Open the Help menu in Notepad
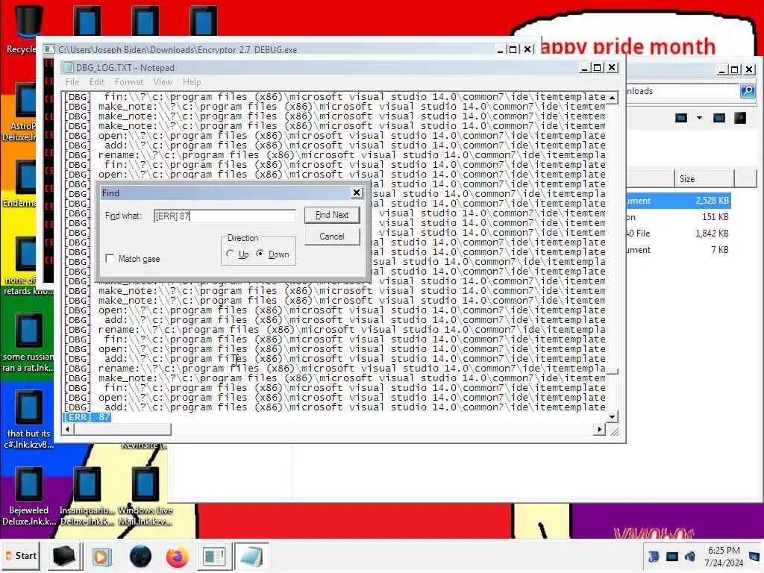Image resolution: width=764 pixels, height=573 pixels. click(x=192, y=82)
